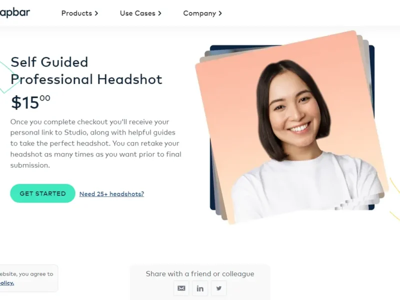Share the page via the email envelope icon
Image resolution: width=400 pixels, height=300 pixels.
pos(181,288)
